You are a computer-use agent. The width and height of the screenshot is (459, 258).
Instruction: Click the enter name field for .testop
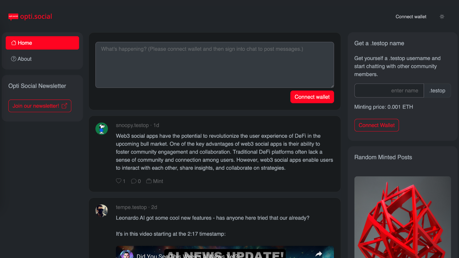tap(389, 90)
